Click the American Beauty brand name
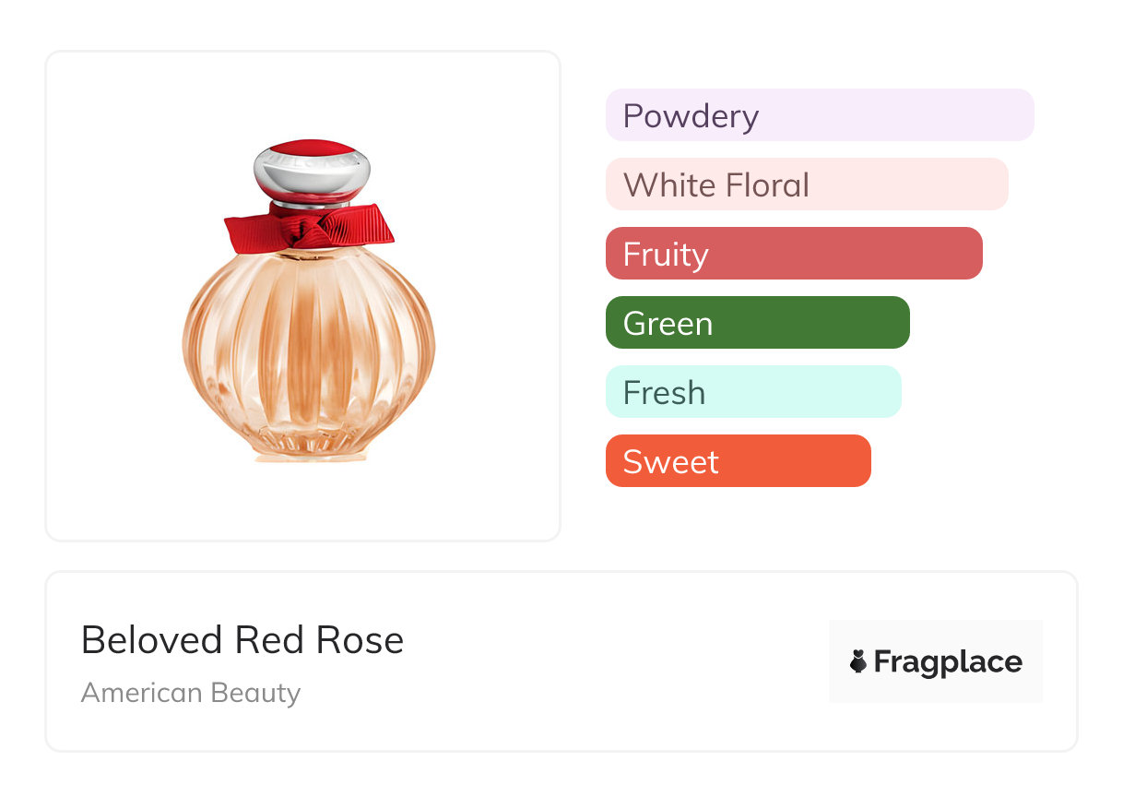This screenshot has width=1123, height=797. [191, 693]
